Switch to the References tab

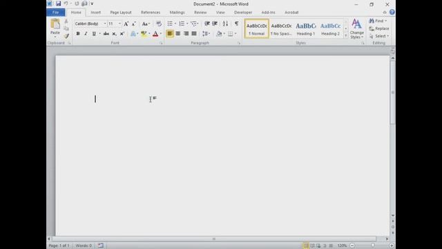click(151, 12)
